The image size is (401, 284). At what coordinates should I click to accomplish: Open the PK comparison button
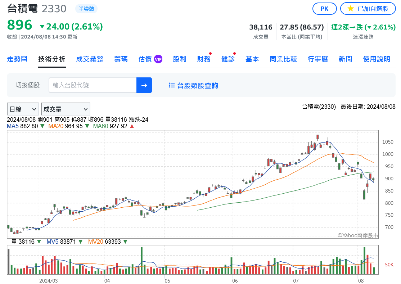(325, 9)
